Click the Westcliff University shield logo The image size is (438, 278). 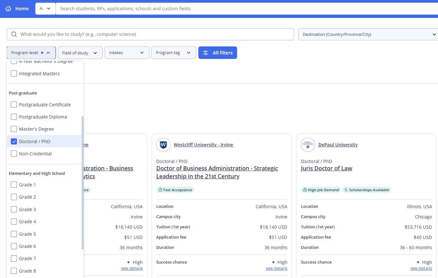[x=163, y=145]
